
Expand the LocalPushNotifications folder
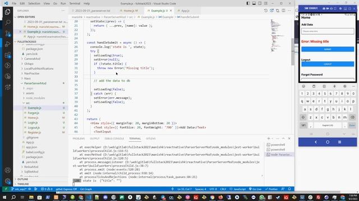pyautogui.click(x=39, y=69)
